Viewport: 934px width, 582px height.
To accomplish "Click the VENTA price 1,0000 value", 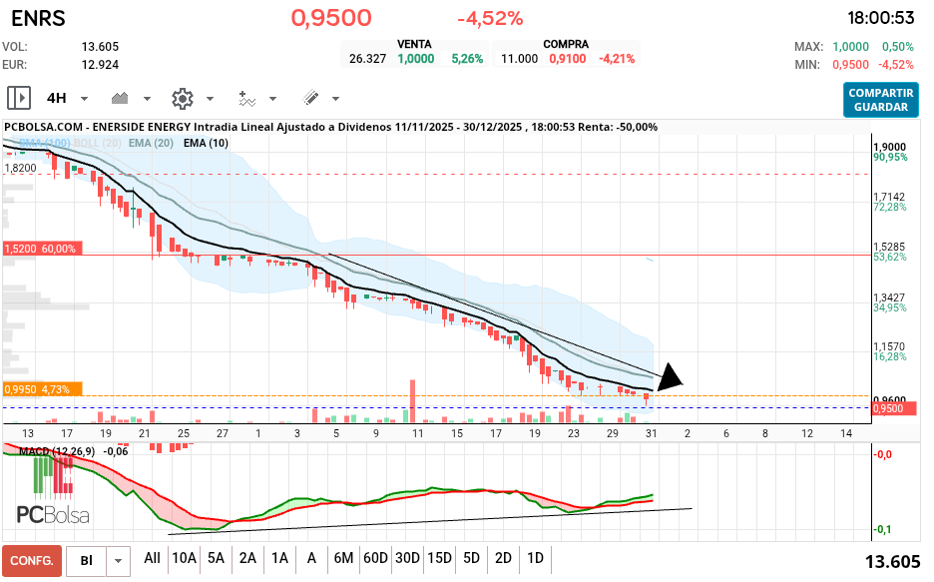I will 417,60.
